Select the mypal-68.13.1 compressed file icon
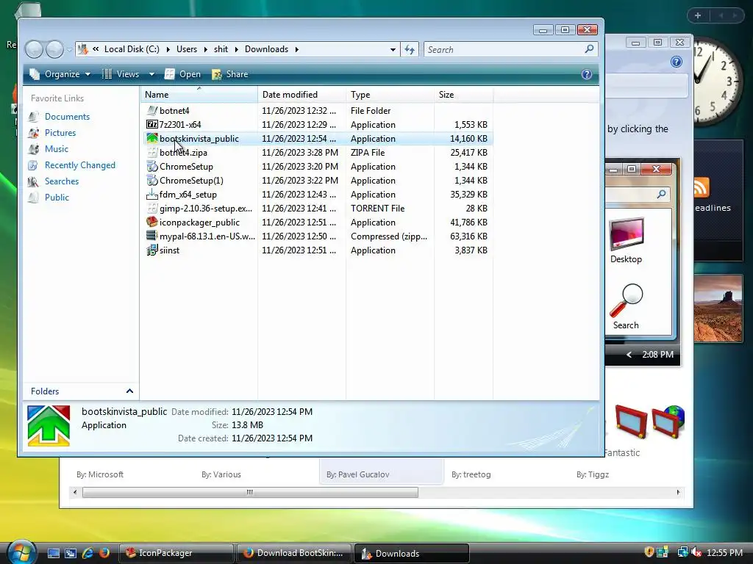Viewport: 753px width, 564px height. coord(152,236)
